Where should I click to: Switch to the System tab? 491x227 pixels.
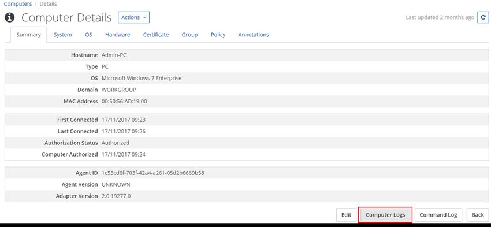62,35
